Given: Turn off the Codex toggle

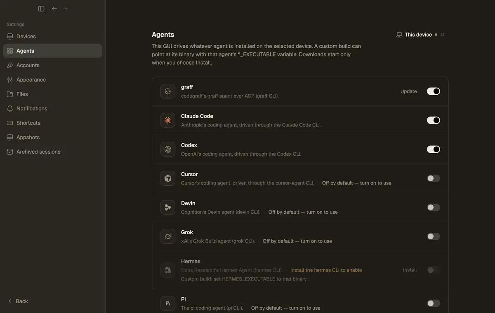Looking at the screenshot, I should point(434,149).
